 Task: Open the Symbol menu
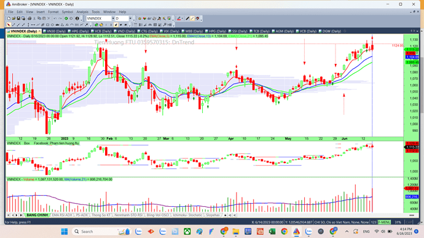[68, 12]
